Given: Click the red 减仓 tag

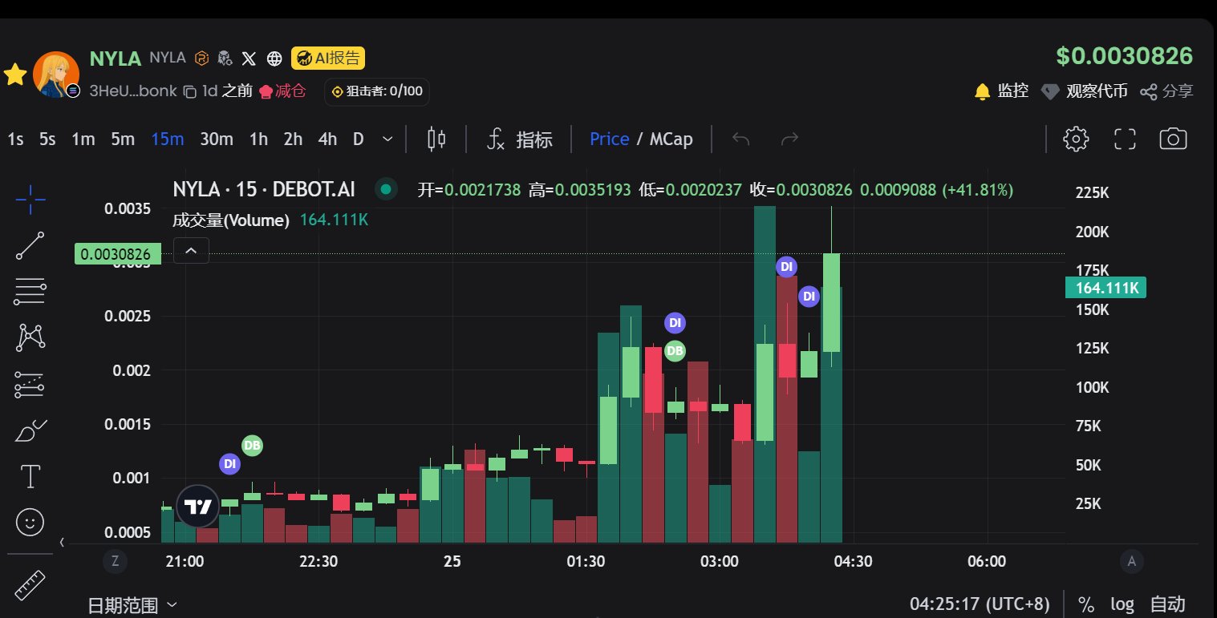Looking at the screenshot, I should tap(282, 91).
